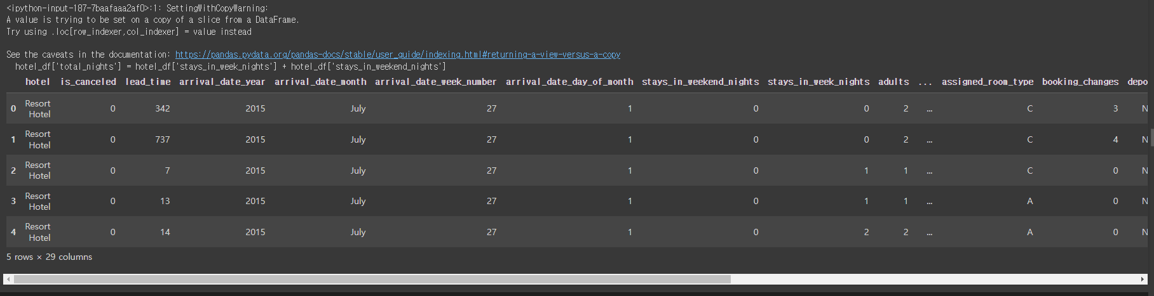
Task: Click the ellipsis column header
Action: click(925, 82)
